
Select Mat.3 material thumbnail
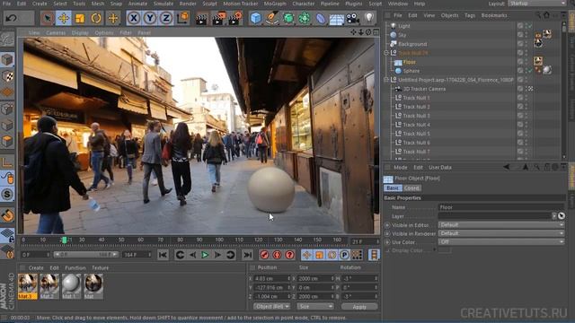[x=28, y=286]
